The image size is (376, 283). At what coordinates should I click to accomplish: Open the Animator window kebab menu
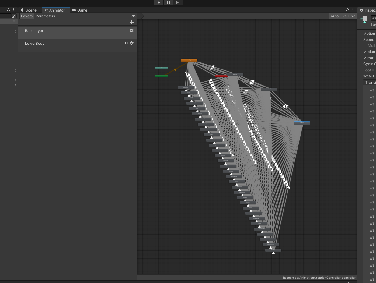(x=353, y=10)
